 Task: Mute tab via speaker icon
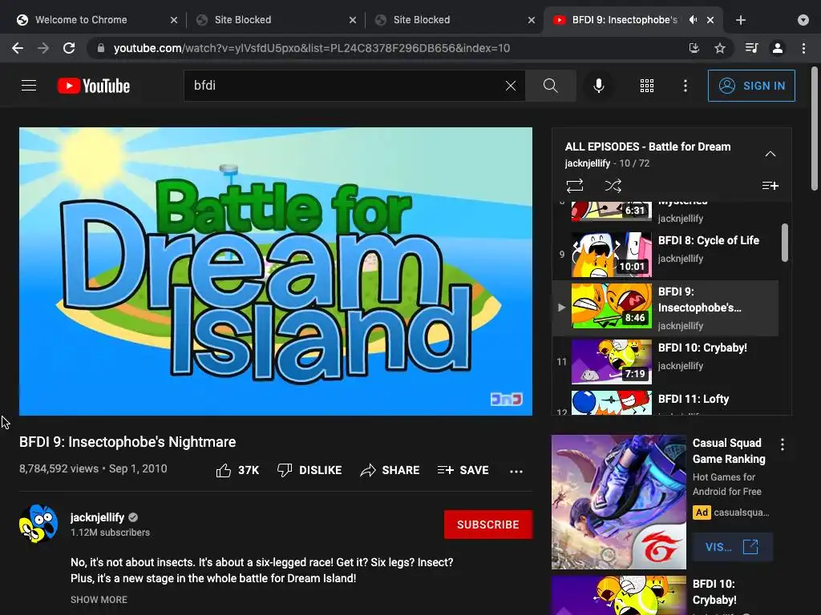click(x=694, y=20)
